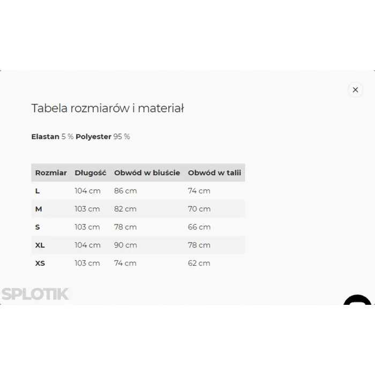Select the Rozmiar column header
The width and height of the screenshot is (375, 375).
point(51,172)
